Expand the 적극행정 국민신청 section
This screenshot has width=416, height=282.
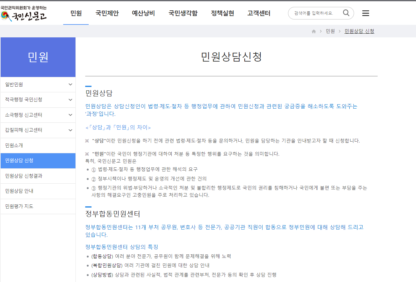click(x=38, y=100)
